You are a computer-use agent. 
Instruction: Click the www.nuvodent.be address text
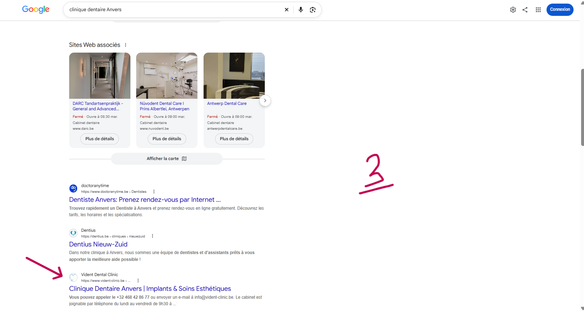tap(154, 129)
